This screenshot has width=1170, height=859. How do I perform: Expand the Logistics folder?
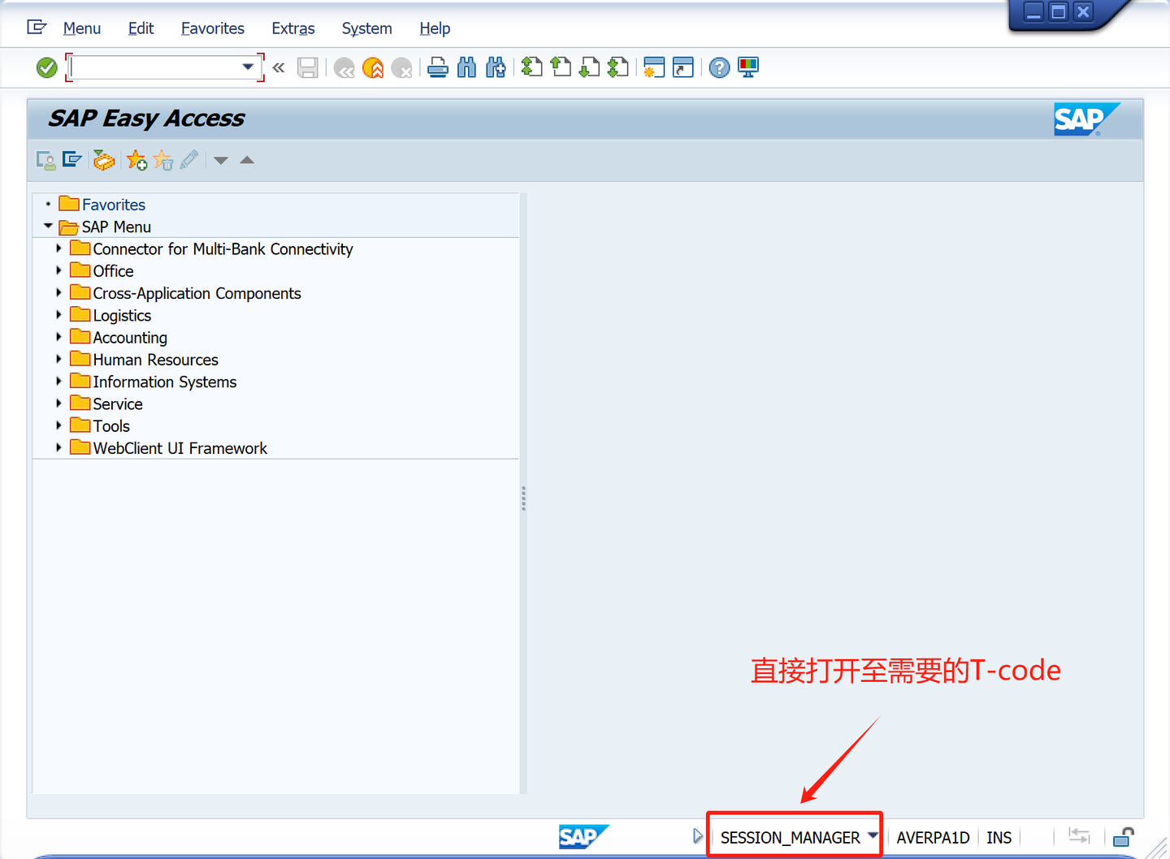coord(58,315)
